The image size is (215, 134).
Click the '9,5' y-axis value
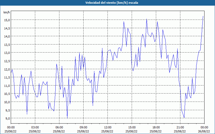click(x=8, y=110)
